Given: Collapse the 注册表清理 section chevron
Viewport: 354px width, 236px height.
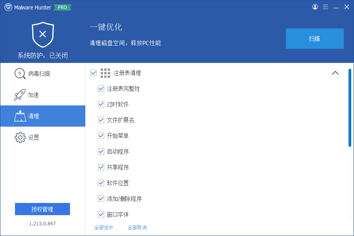Looking at the screenshot, I should coord(335,73).
